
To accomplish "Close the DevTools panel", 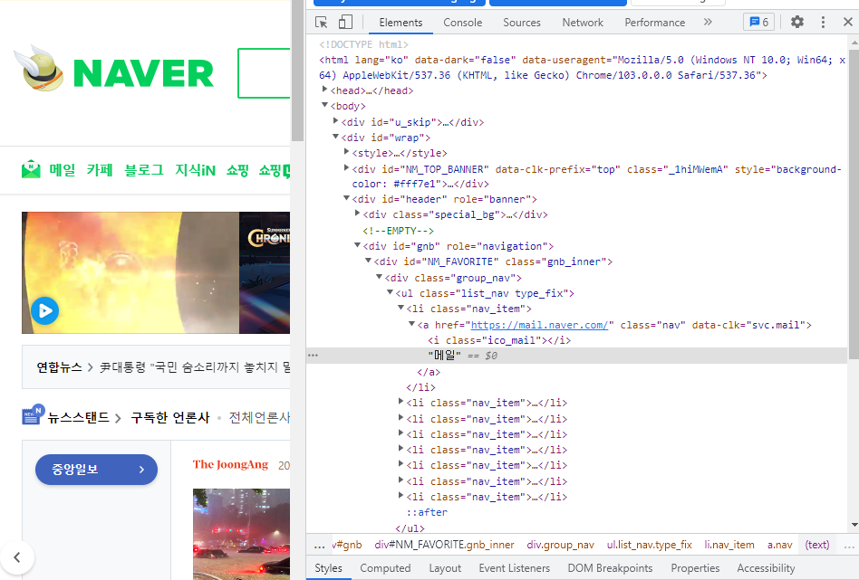I will tap(848, 22).
